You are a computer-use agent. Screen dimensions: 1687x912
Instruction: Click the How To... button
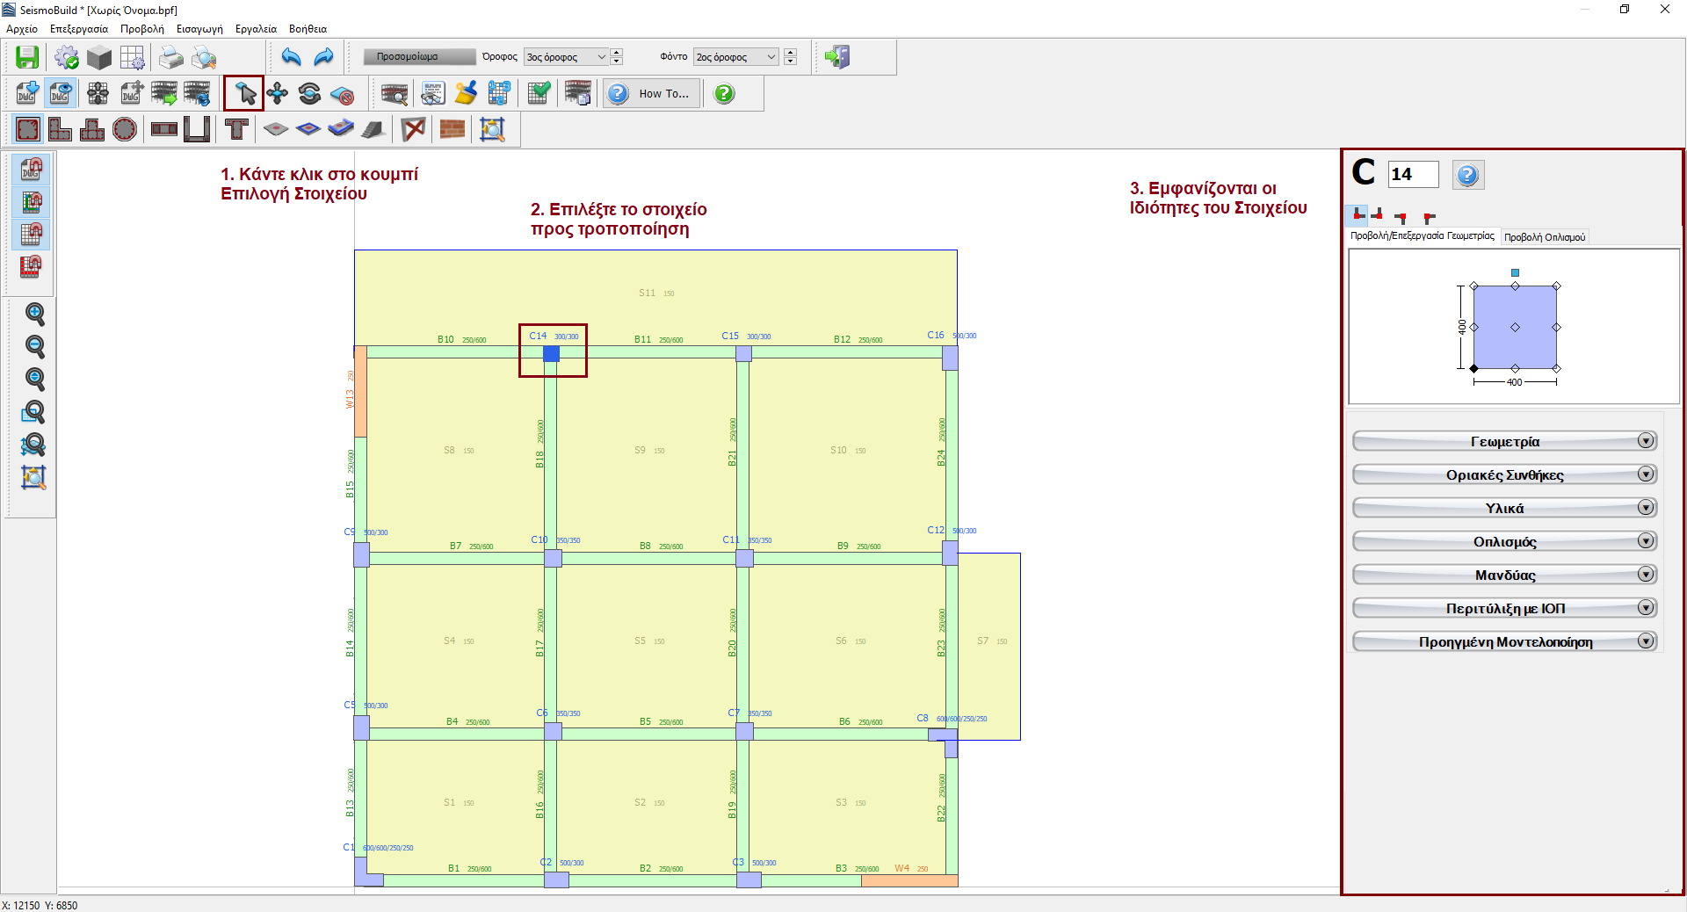point(652,93)
